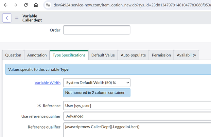
Task: Click inside the Reference qualifier script textarea
Action: 137,130
